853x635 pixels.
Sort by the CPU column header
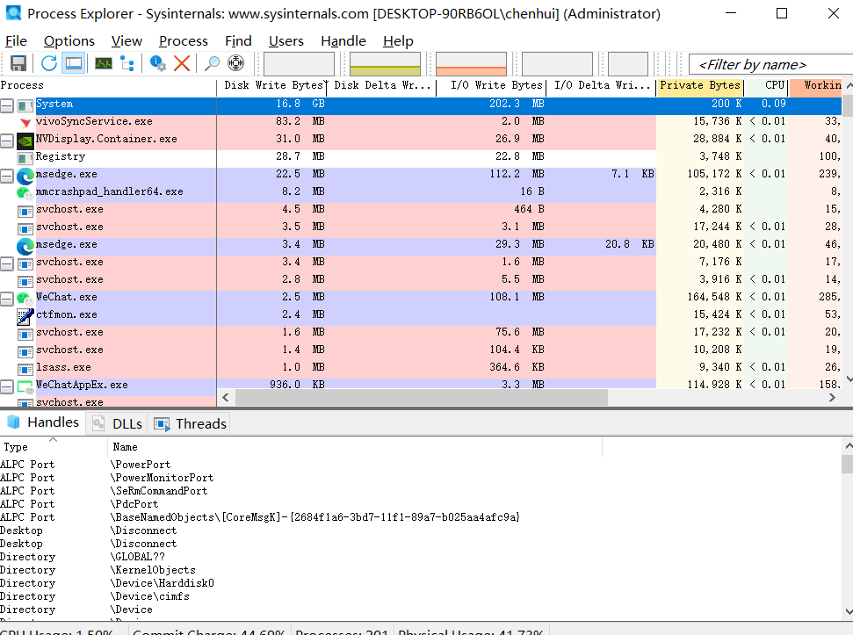766,85
